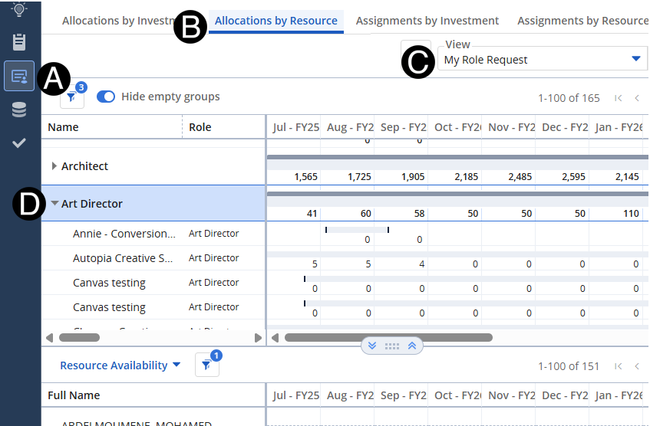Expand the Architect group row

click(54, 166)
